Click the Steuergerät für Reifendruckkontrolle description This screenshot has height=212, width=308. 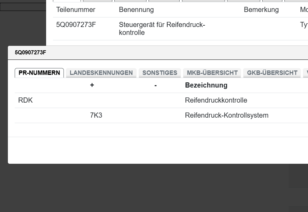tap(162, 29)
